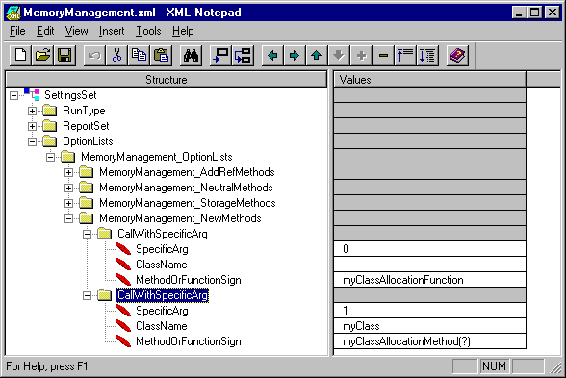Click the Help book icon
This screenshot has height=378, width=566.
pyautogui.click(x=458, y=56)
